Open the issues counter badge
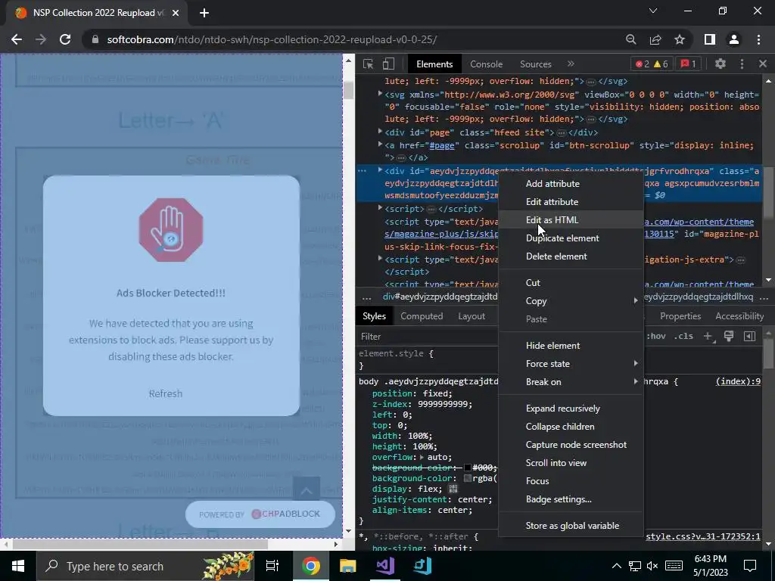Viewport: 775px width, 581px height. click(x=689, y=64)
